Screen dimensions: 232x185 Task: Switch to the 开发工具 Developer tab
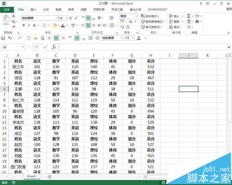(117, 10)
